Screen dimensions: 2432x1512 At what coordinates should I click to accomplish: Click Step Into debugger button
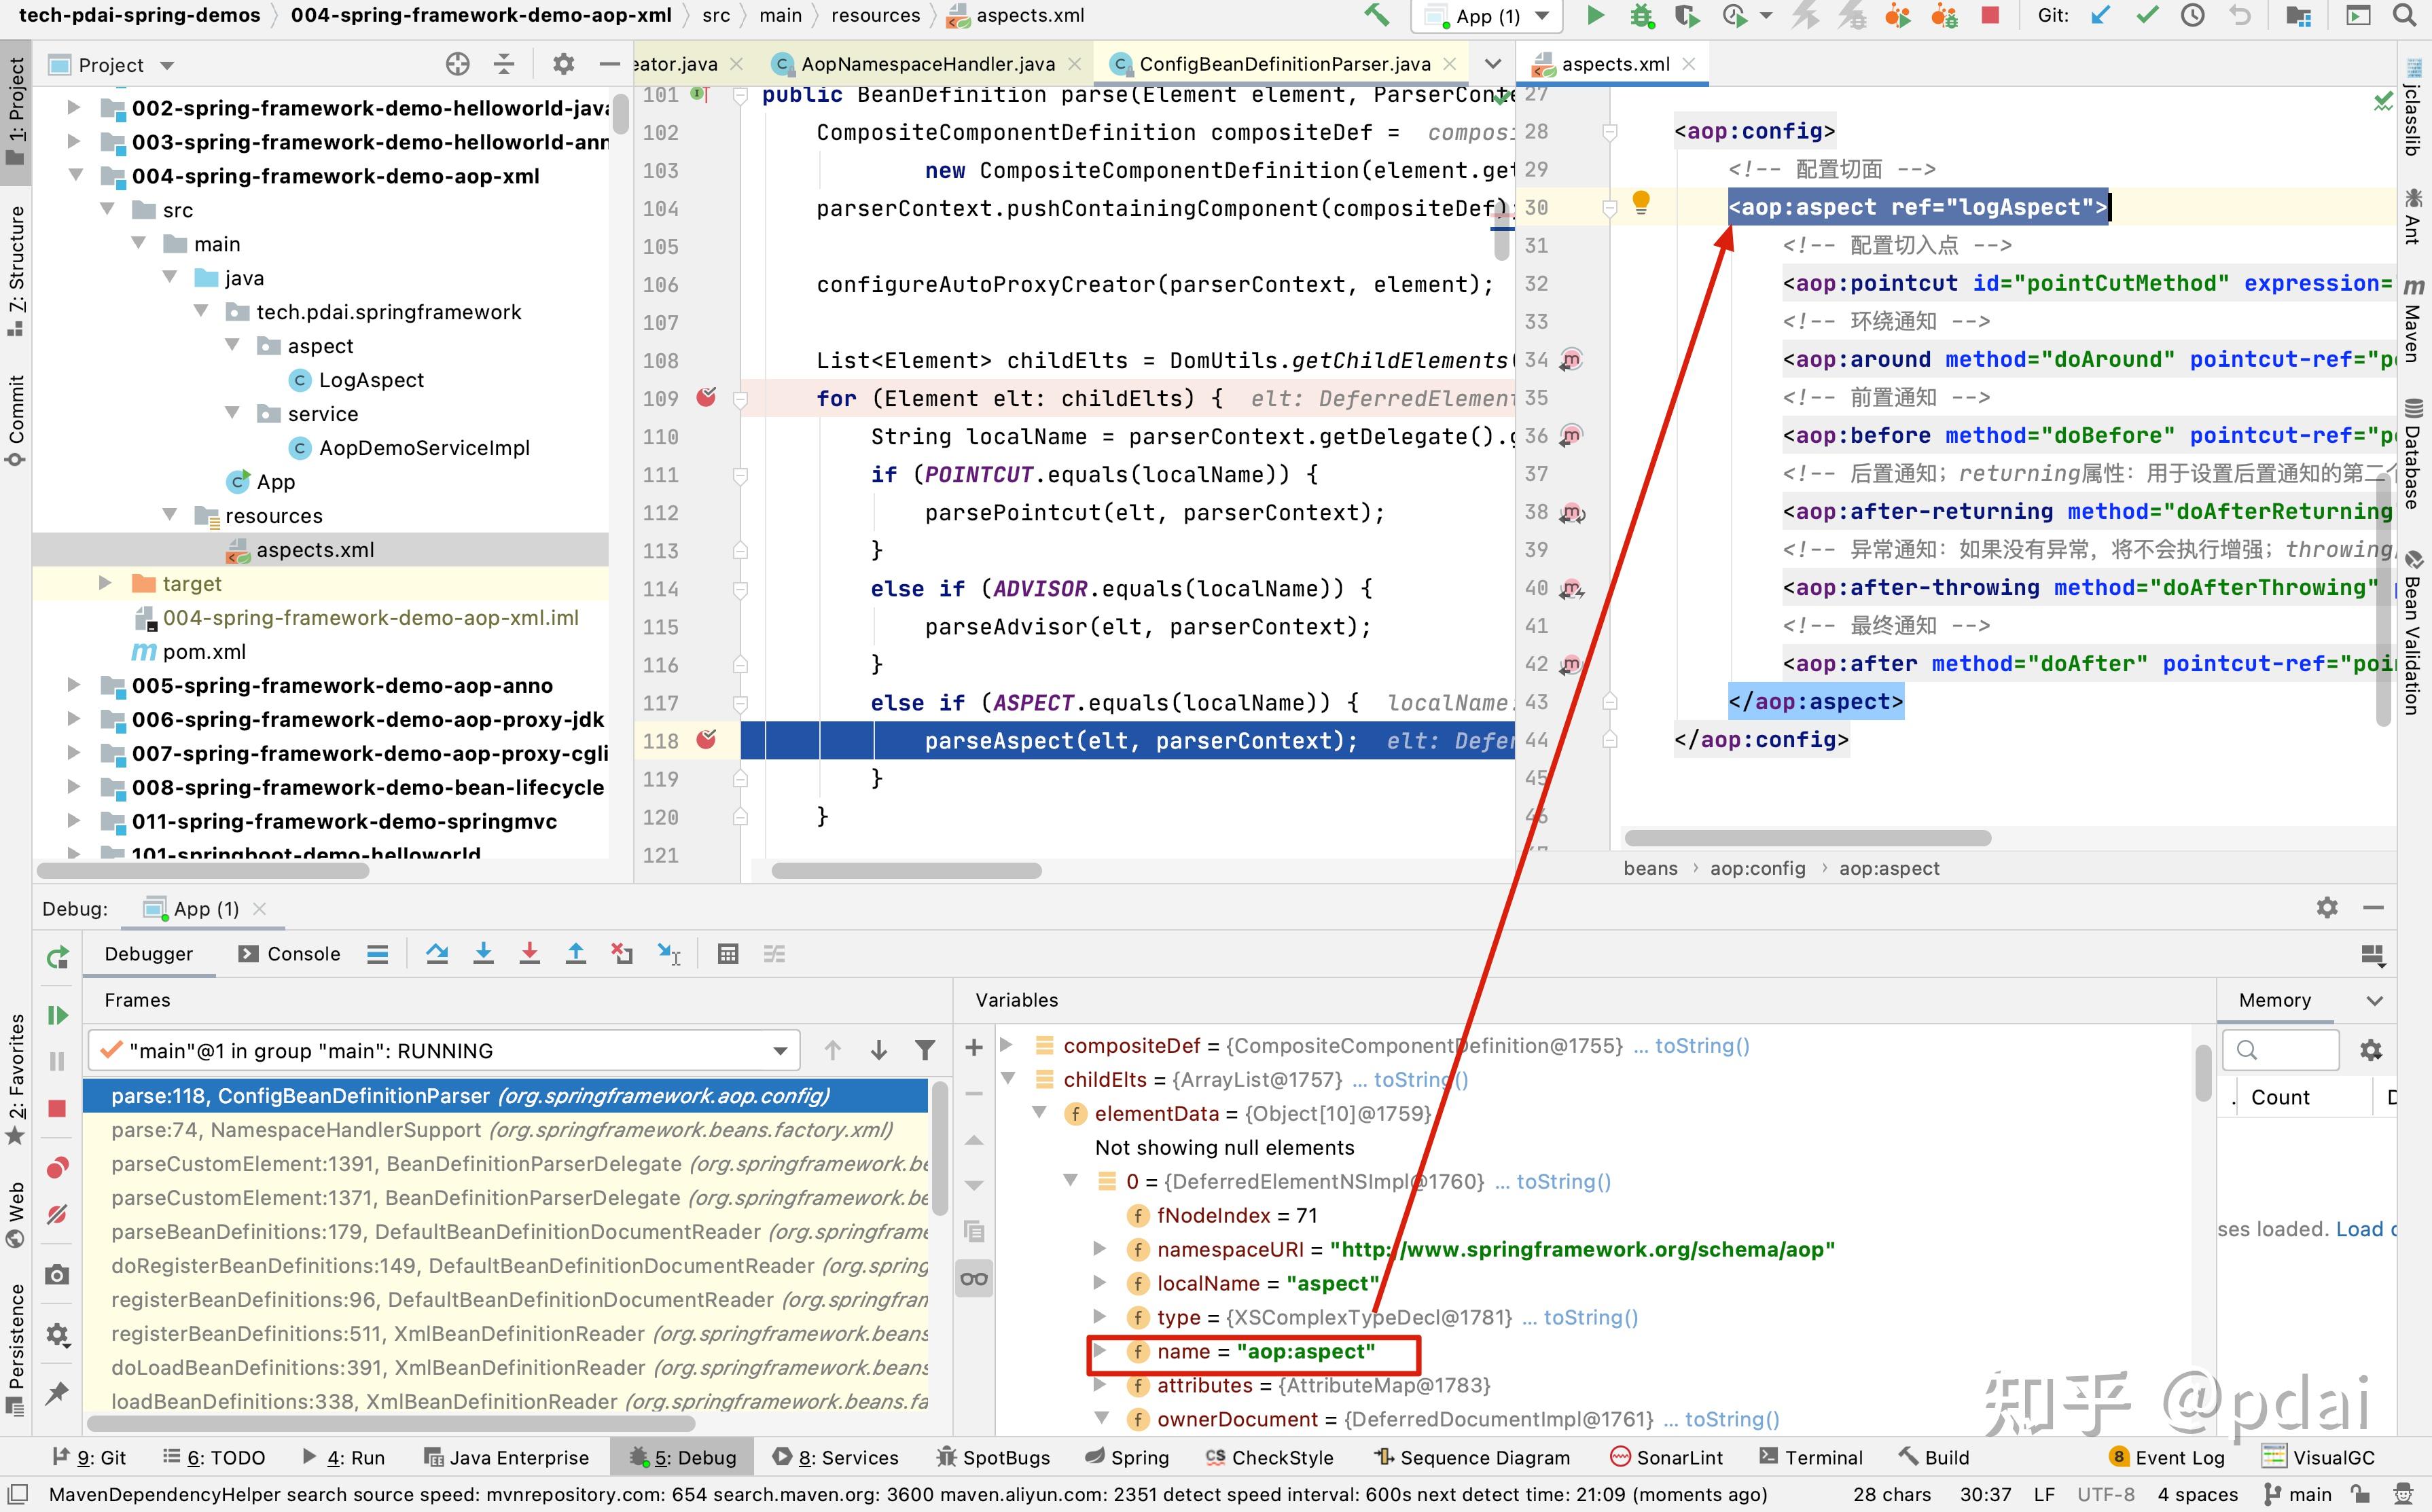483,953
